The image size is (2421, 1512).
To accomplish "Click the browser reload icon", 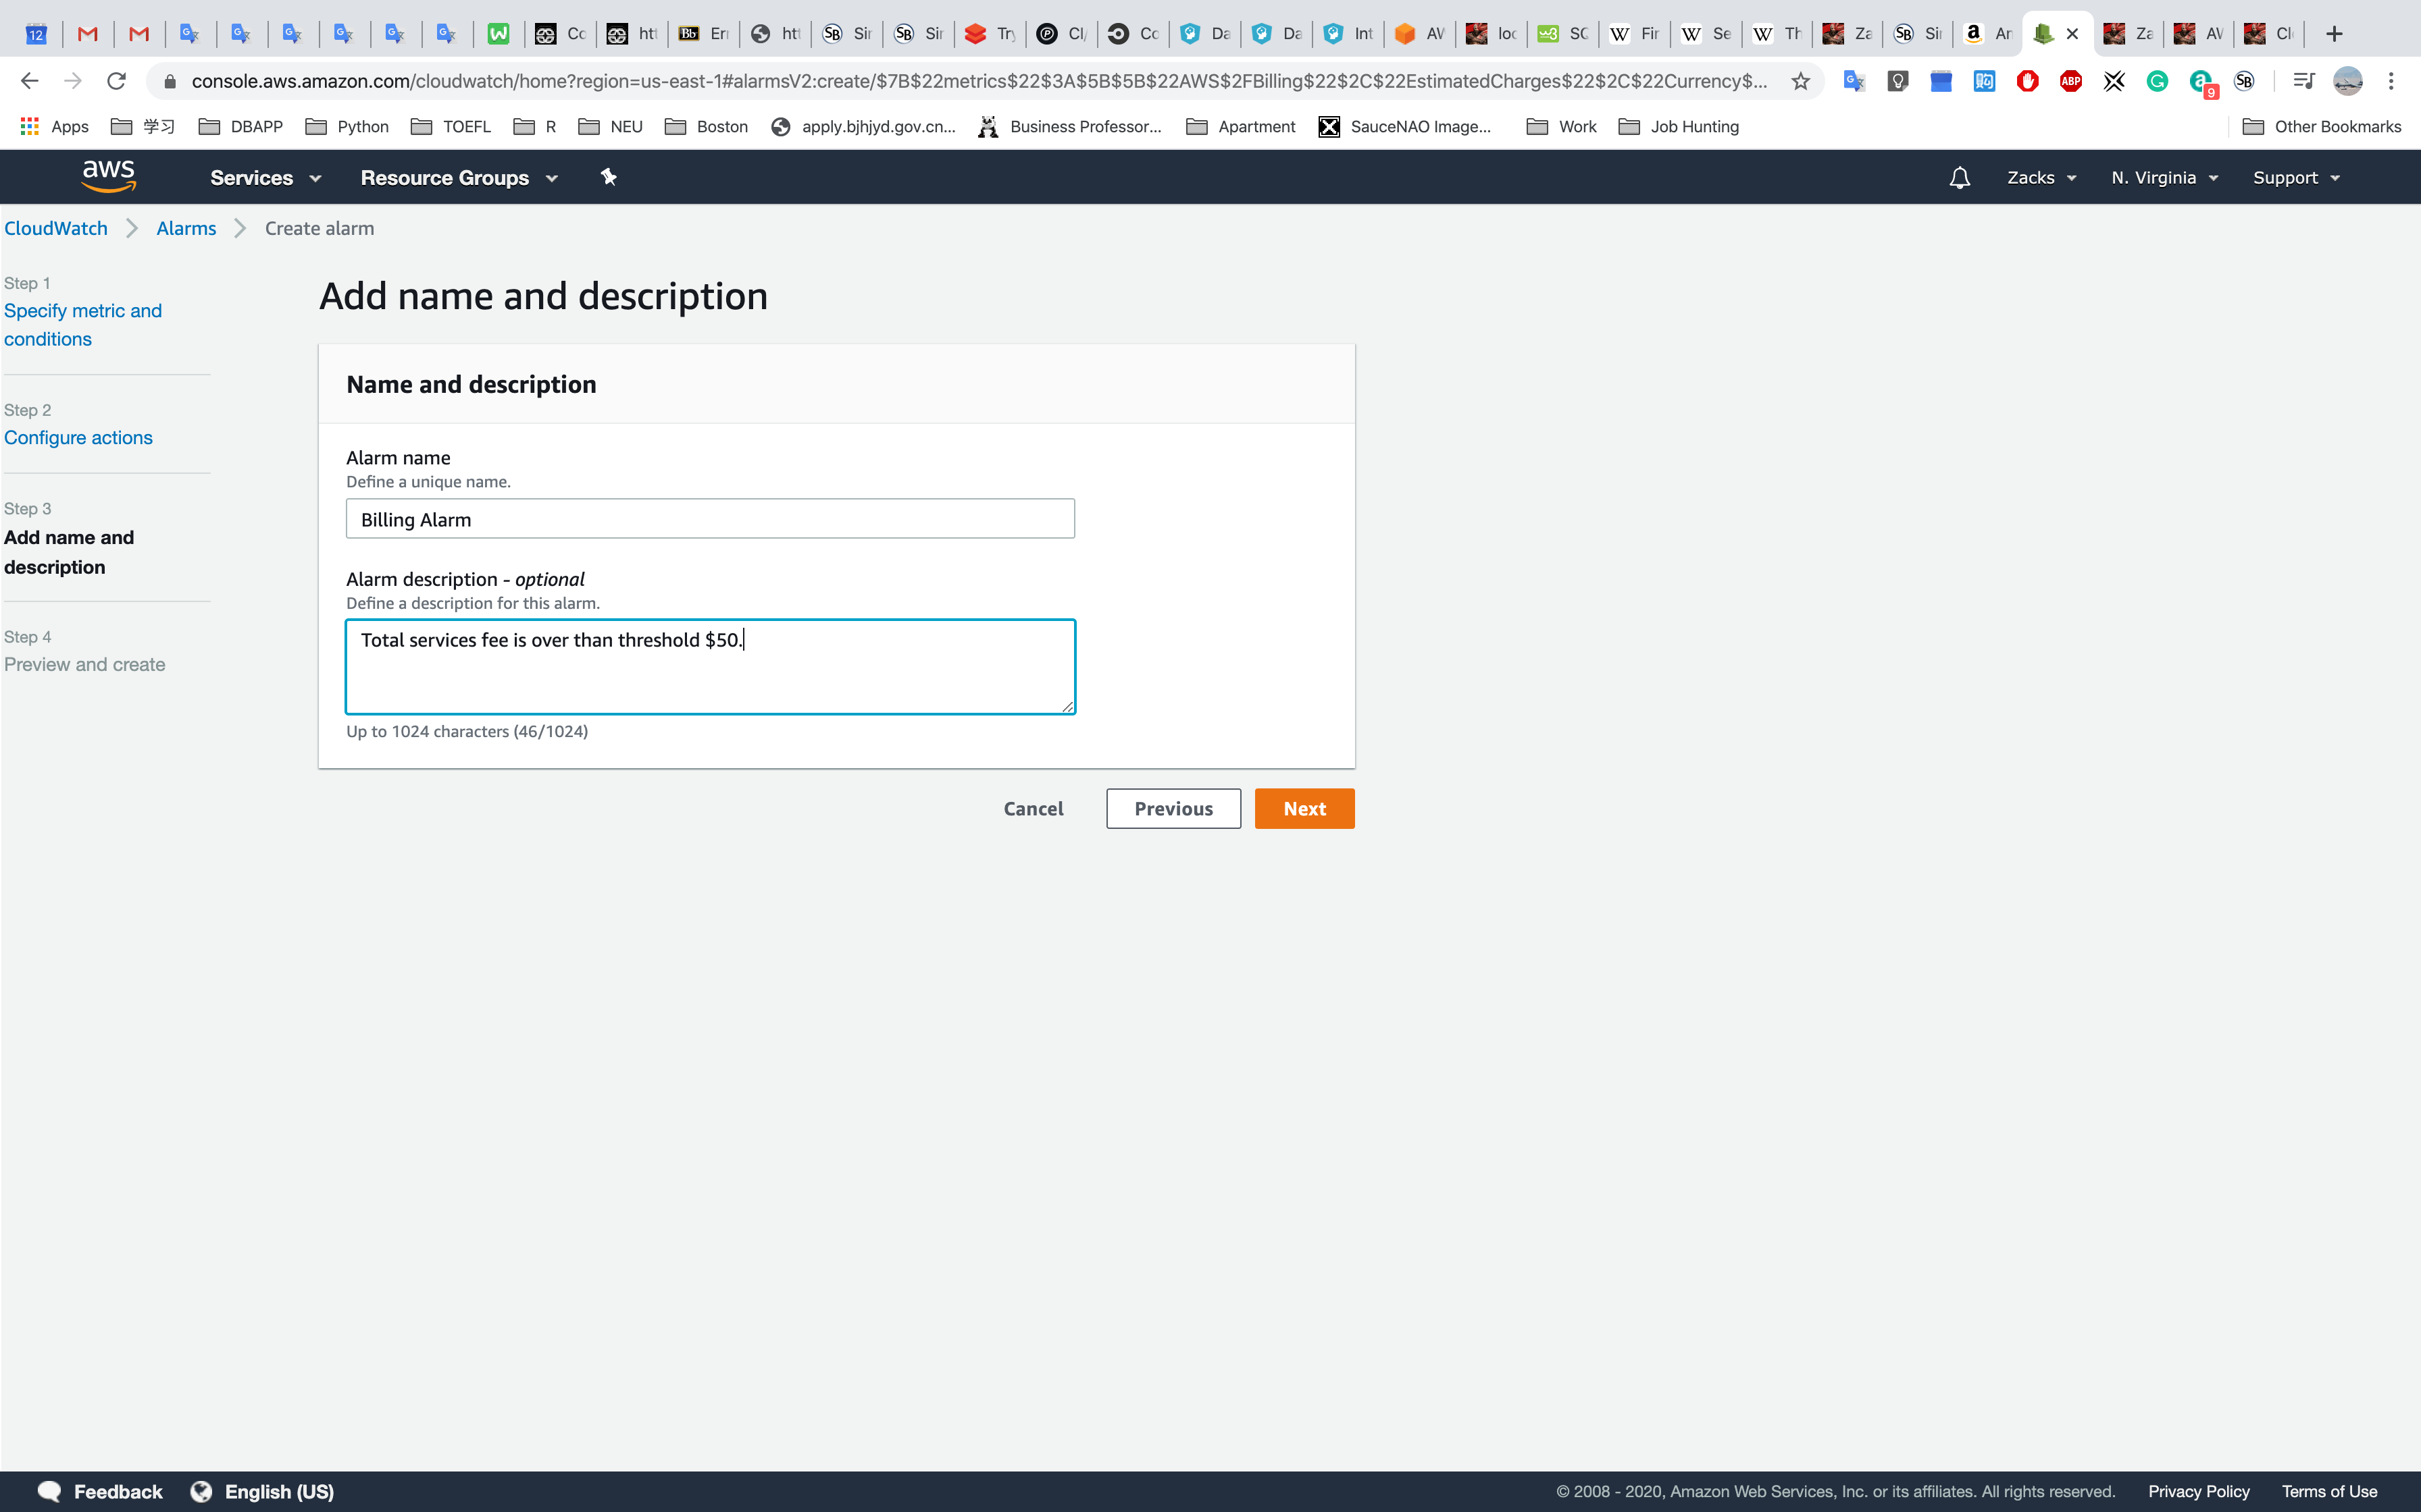I will 117,81.
